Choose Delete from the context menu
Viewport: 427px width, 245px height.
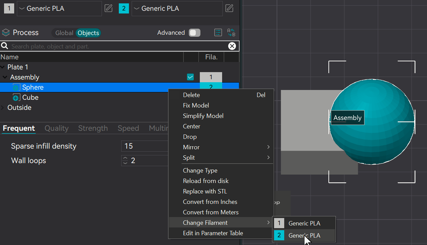pos(221,95)
